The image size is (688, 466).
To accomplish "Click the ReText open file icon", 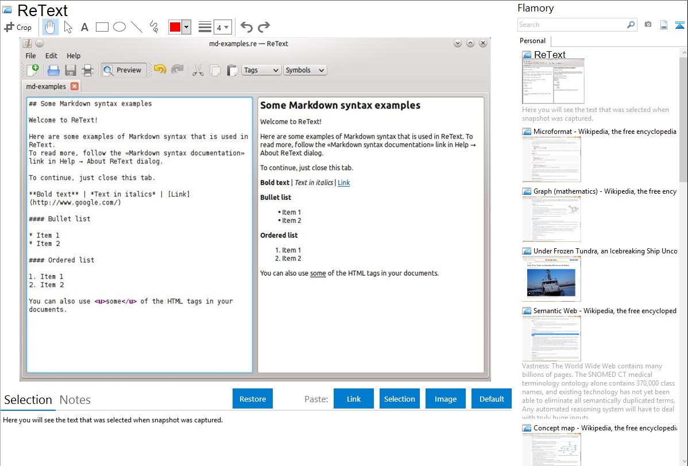I will (53, 70).
